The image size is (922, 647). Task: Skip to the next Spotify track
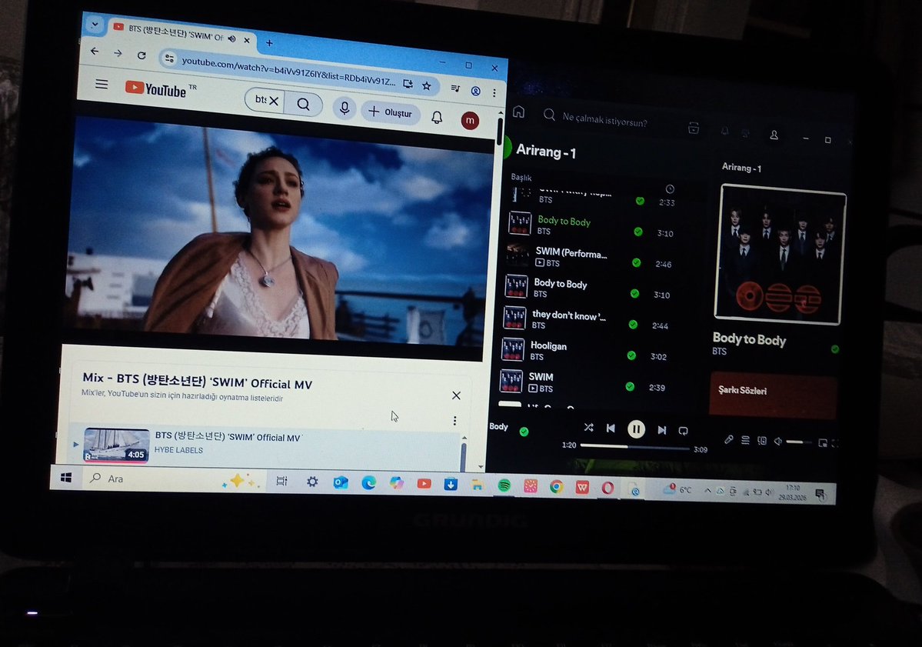661,430
